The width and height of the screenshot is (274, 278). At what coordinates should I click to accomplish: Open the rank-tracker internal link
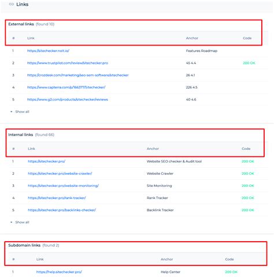coord(57,198)
